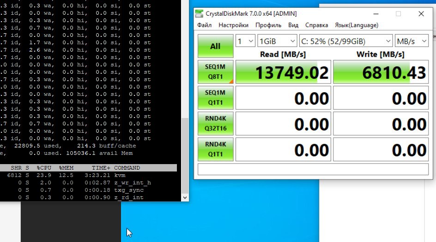This screenshot has height=242, width=436.
Task: Open the MB/s unit dropdown
Action: [x=412, y=41]
